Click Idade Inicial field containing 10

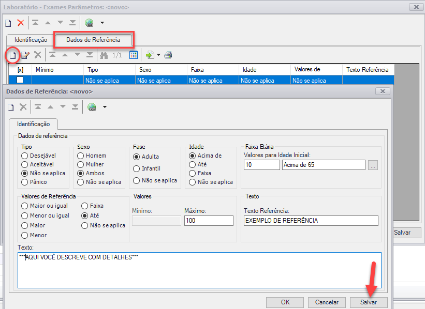[x=262, y=165]
